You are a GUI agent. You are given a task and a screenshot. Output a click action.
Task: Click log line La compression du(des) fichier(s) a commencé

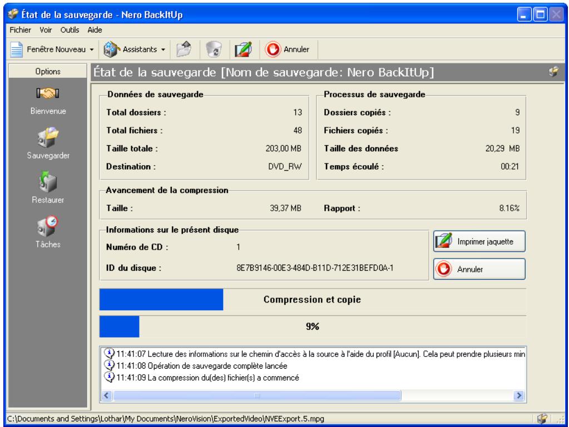pos(207,378)
